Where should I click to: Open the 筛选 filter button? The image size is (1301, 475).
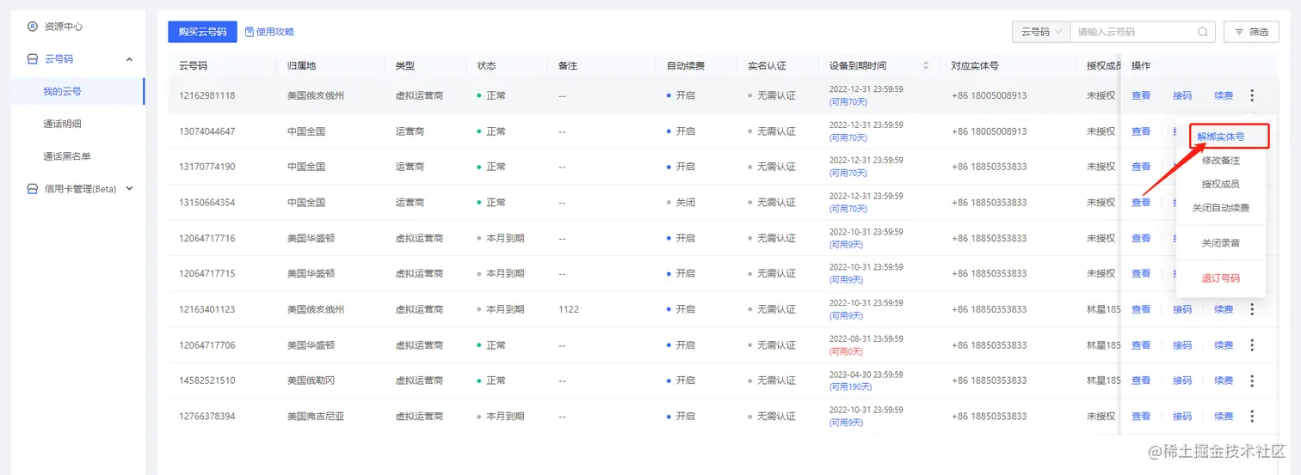tap(1251, 32)
